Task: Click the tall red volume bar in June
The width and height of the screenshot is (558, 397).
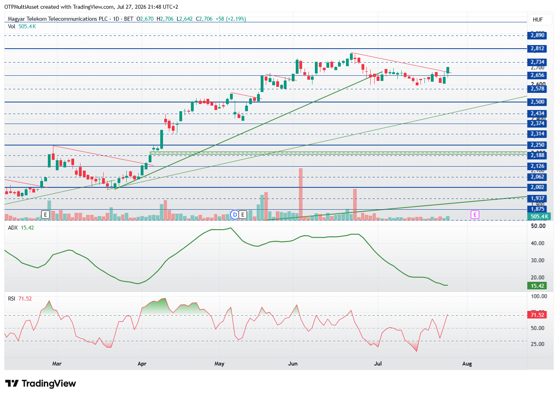Action: click(301, 194)
